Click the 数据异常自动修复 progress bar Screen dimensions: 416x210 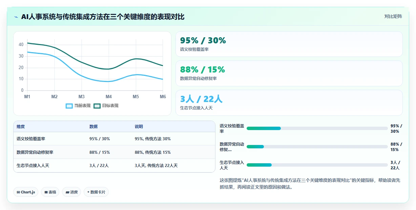point(317,147)
